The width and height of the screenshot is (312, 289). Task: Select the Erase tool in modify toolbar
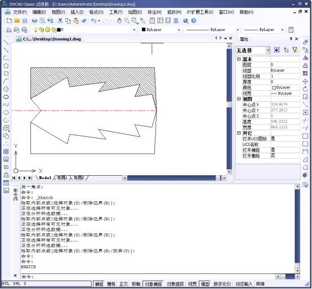(305, 42)
